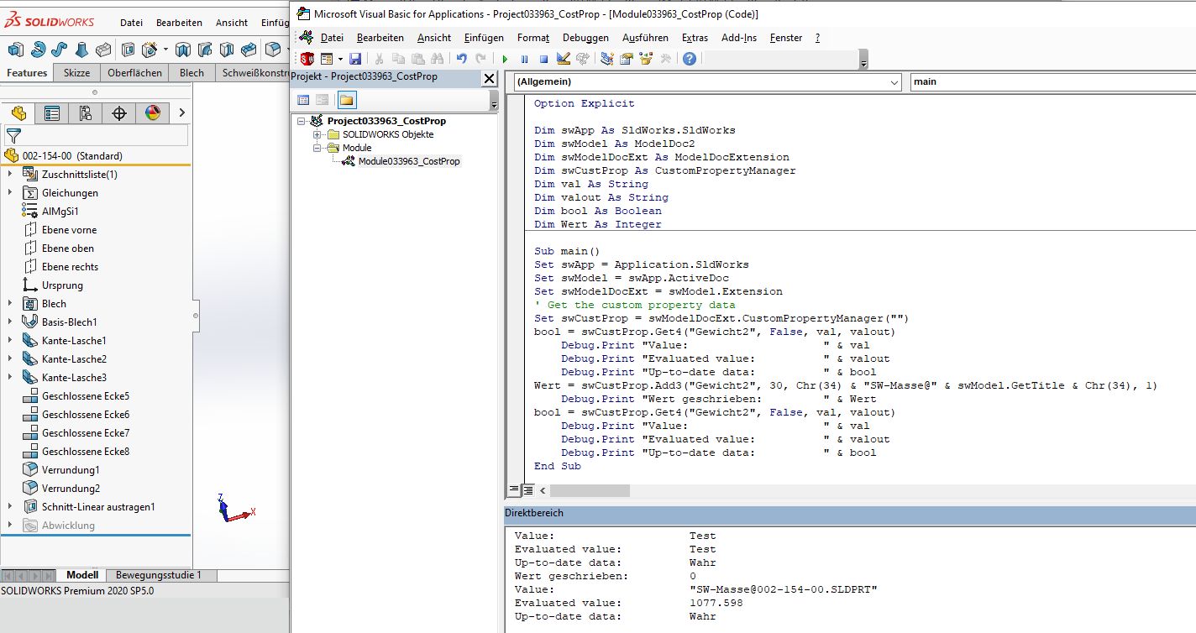Switch to procedure view button

pos(514,489)
